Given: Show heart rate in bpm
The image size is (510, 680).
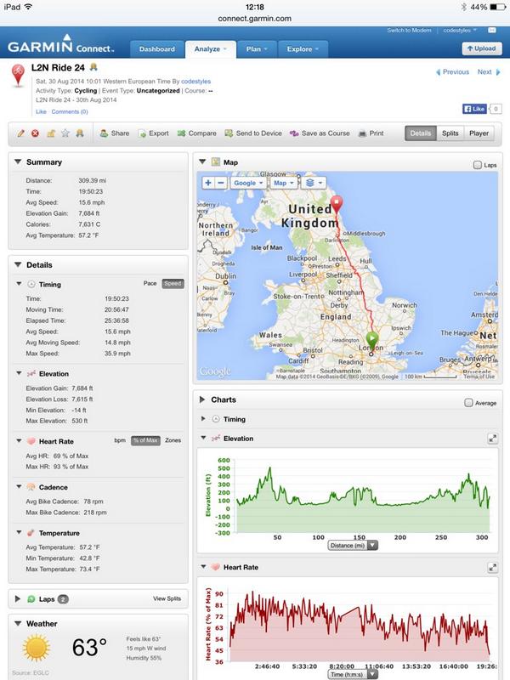Looking at the screenshot, I should (x=120, y=440).
